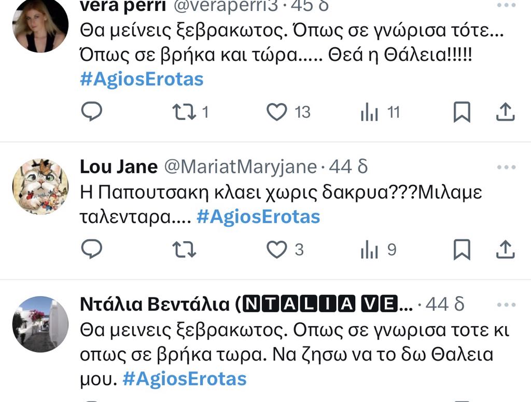Retweet Lou Jane's tweet
The width and height of the screenshot is (531, 402).
pos(183,249)
